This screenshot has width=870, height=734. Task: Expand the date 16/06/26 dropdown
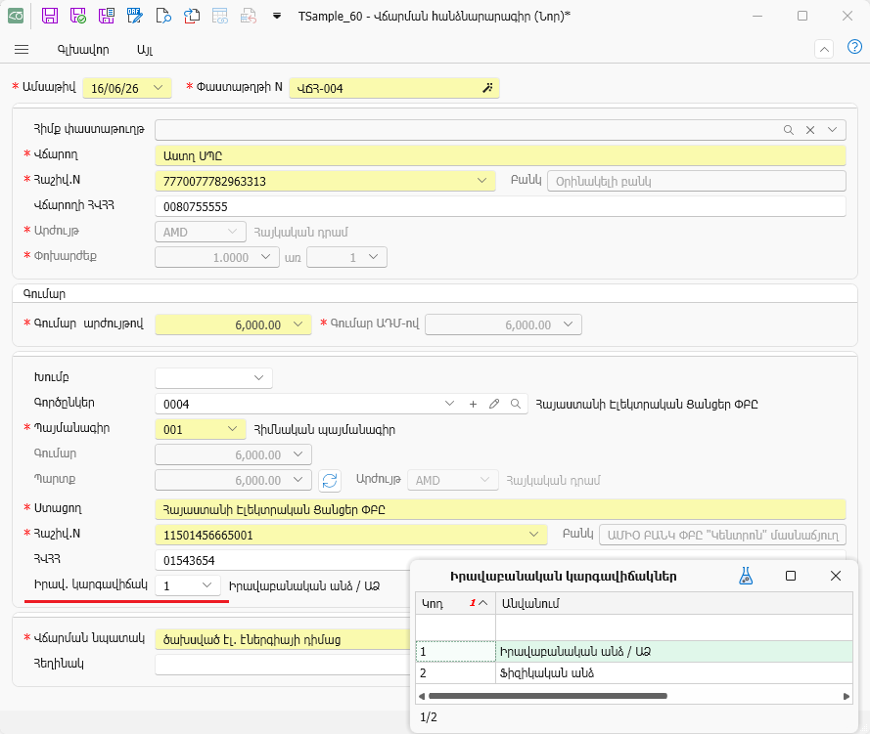pos(159,88)
